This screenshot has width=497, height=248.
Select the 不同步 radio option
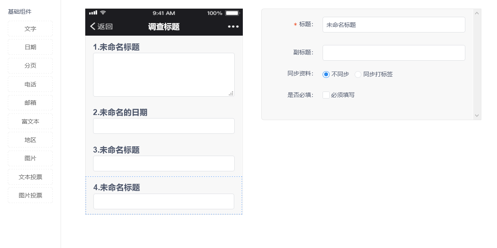(326, 74)
